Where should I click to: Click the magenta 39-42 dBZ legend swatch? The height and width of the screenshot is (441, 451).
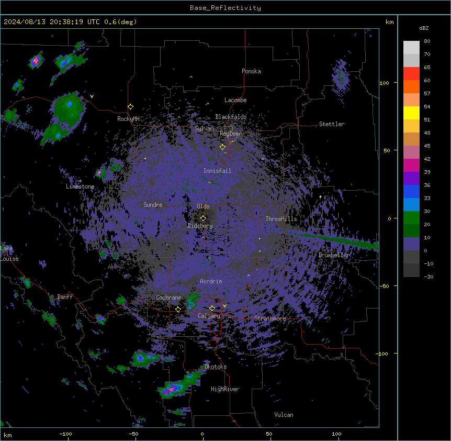tap(411, 165)
